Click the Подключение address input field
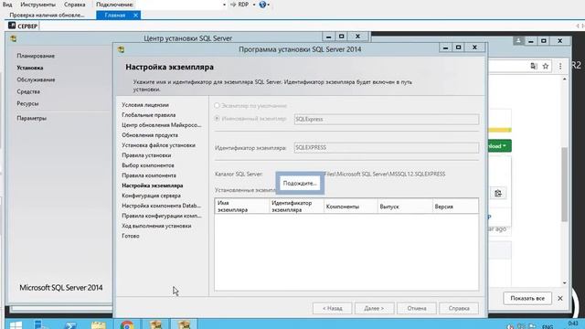 pos(178,5)
